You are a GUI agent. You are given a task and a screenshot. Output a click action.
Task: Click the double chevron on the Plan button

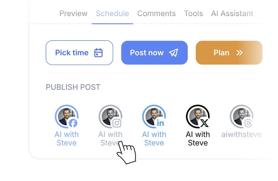[x=239, y=52]
